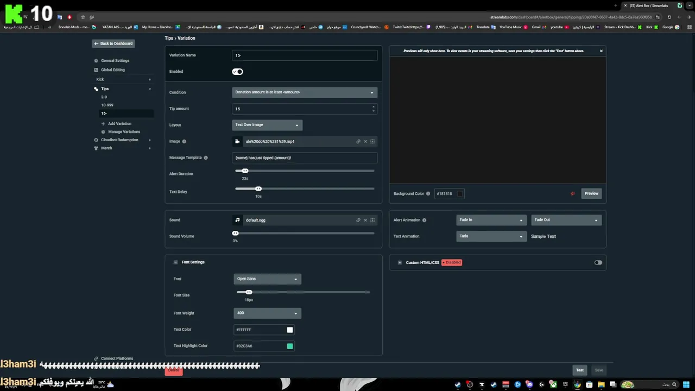This screenshot has width=695, height=391.
Task: Click the red icon left of Preview
Action: click(572, 193)
